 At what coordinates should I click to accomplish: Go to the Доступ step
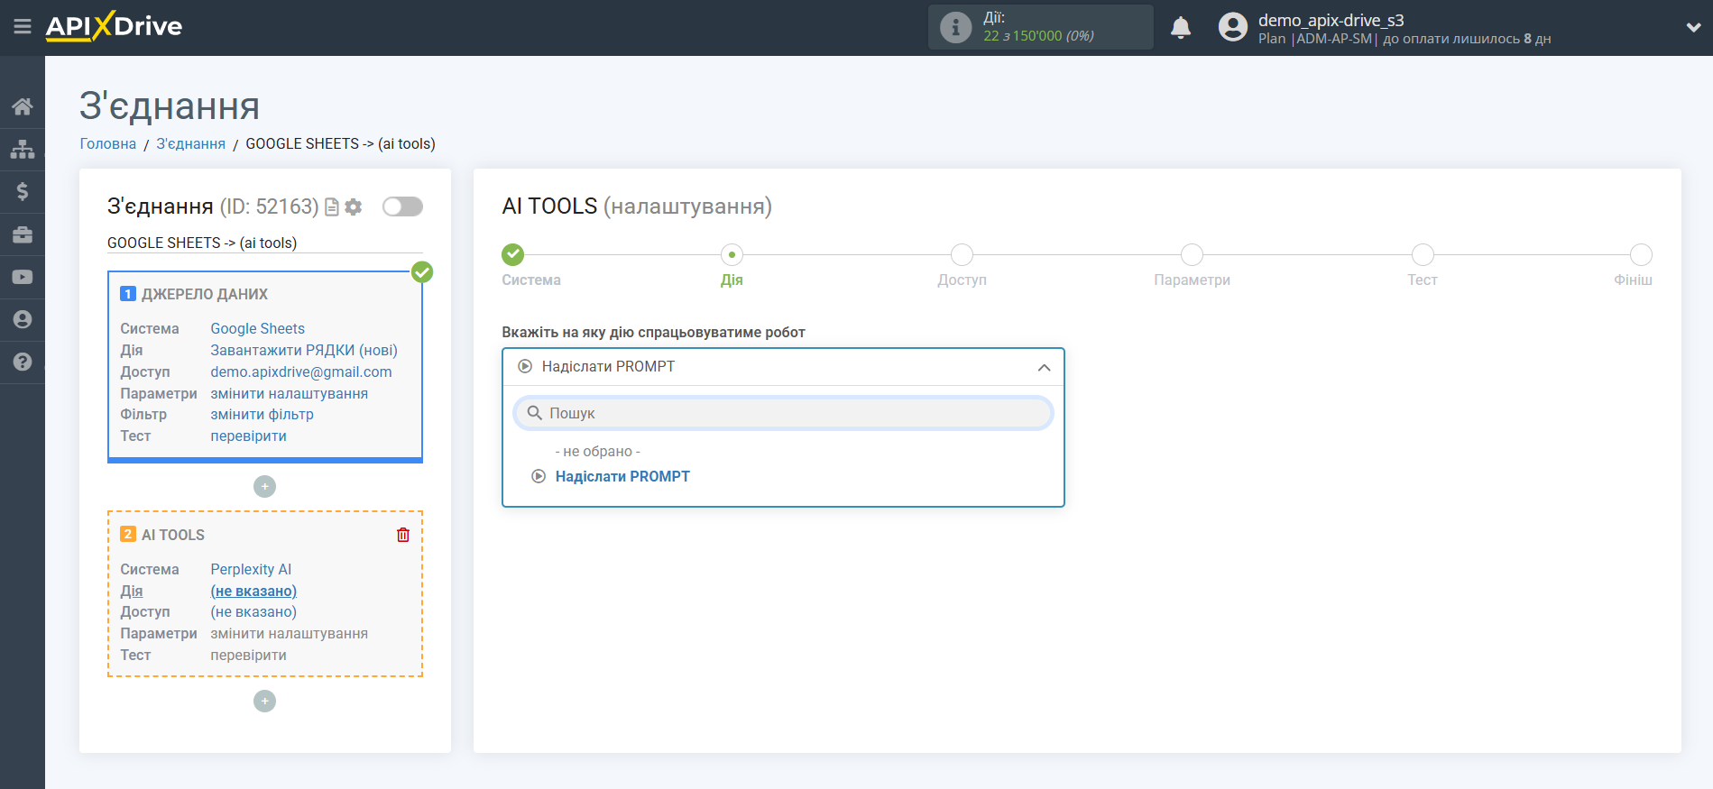coord(962,255)
